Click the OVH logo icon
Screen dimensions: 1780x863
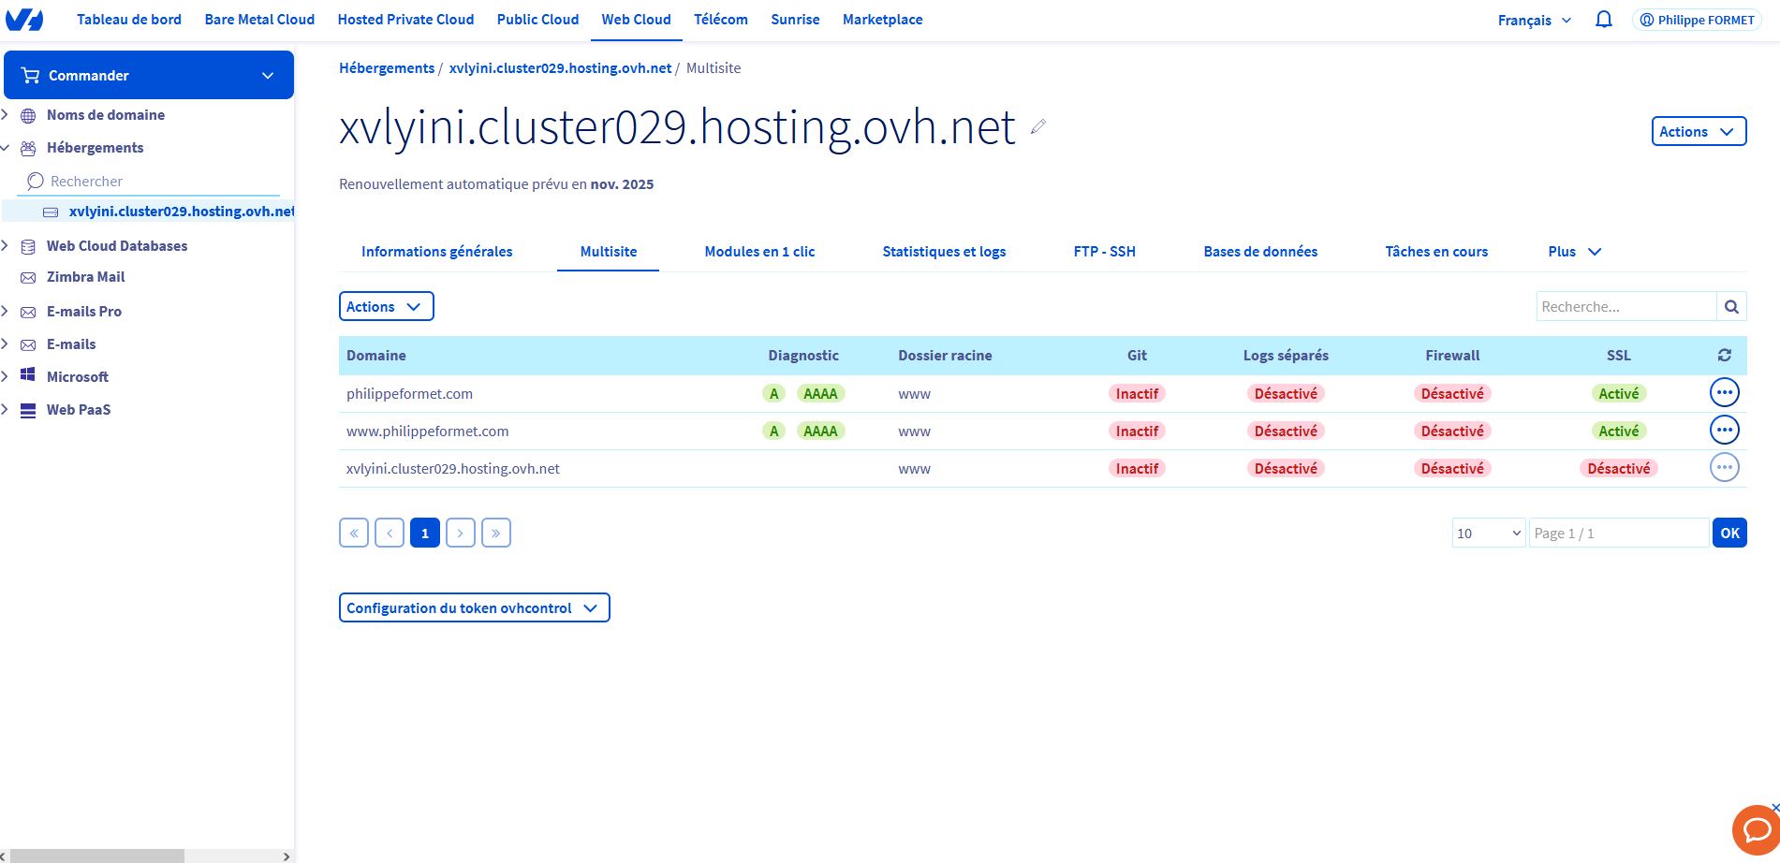(24, 20)
